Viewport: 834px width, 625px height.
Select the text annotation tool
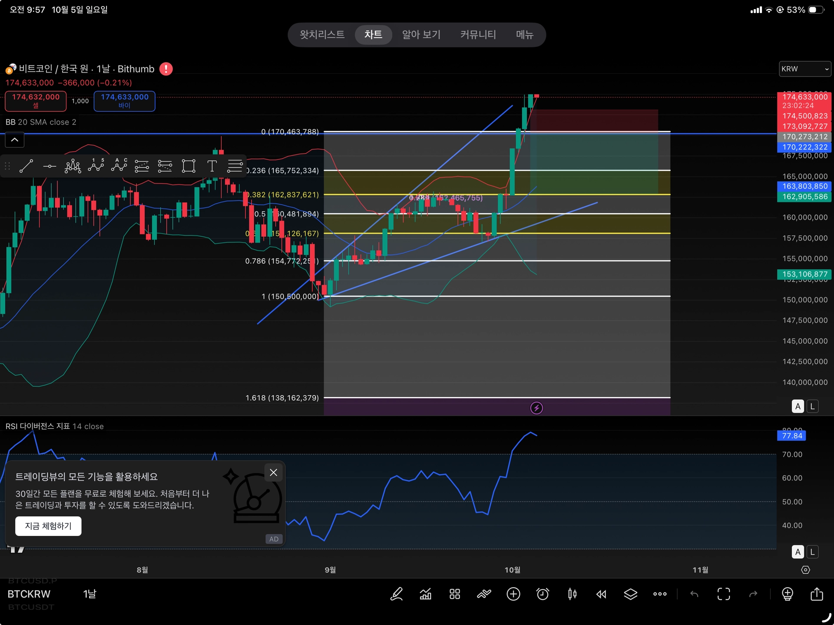click(212, 166)
